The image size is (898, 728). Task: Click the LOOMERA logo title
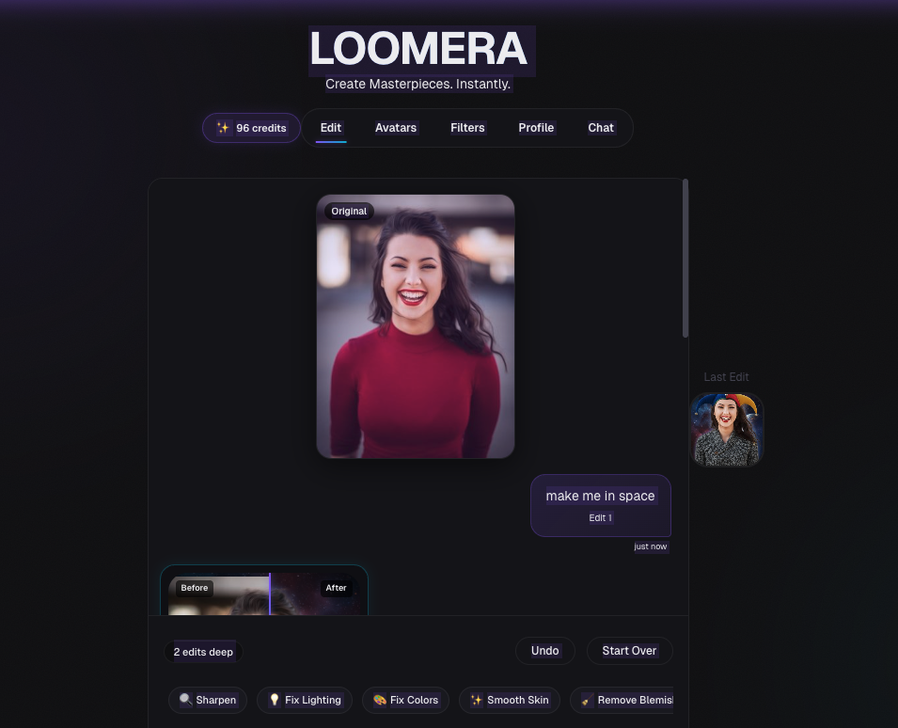(x=418, y=49)
